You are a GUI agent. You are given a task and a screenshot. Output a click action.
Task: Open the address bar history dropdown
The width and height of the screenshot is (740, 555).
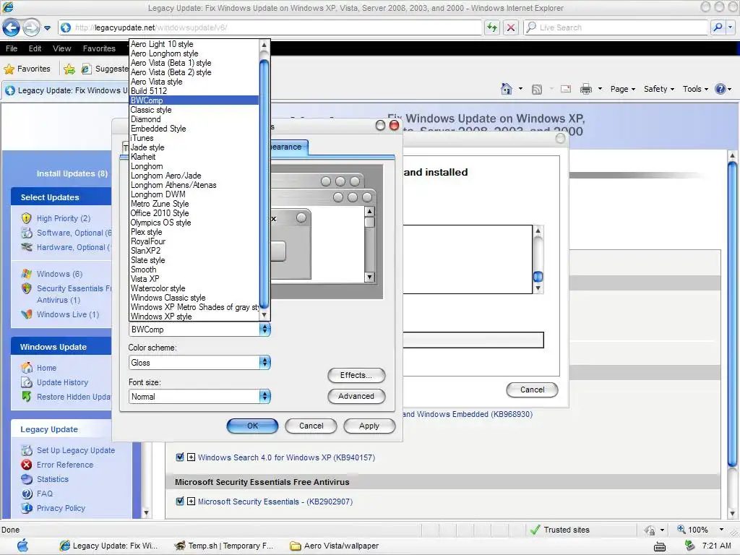(x=47, y=28)
